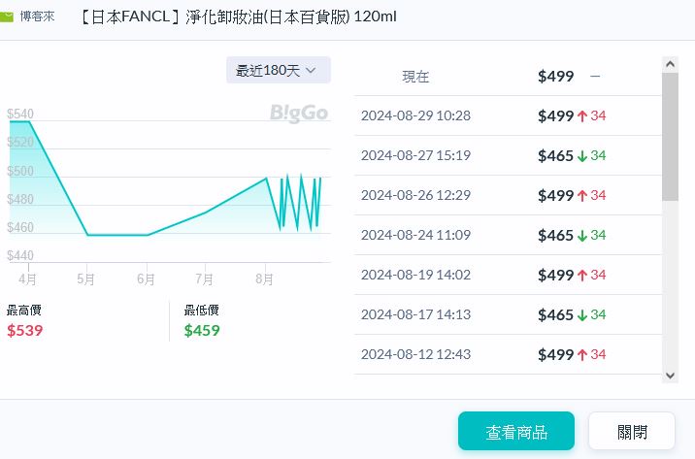Open the 最近180天 time range dropdown
This screenshot has height=459, width=695.
278,70
